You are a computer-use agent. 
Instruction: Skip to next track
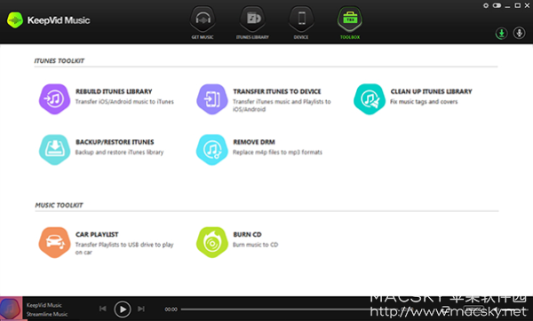pyautogui.click(x=141, y=309)
